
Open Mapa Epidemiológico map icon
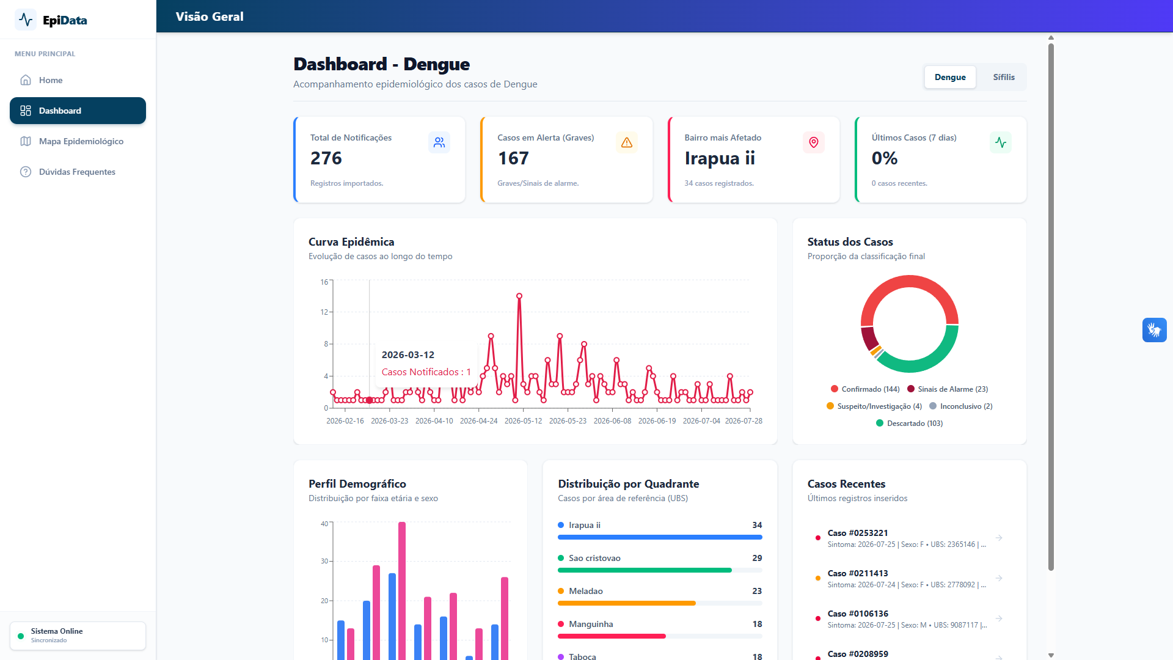26,141
